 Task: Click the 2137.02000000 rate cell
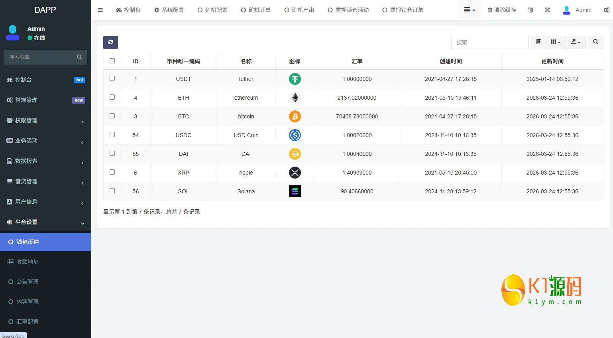[357, 98]
